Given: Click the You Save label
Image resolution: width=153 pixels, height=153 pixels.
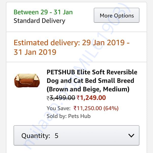Looking at the screenshot, I should [59, 108].
